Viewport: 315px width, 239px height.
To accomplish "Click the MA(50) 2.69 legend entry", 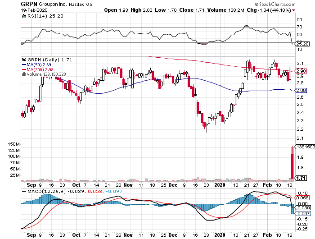I will click(36, 64).
